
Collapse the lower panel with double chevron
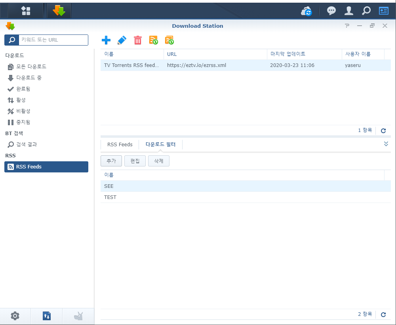pyautogui.click(x=386, y=144)
